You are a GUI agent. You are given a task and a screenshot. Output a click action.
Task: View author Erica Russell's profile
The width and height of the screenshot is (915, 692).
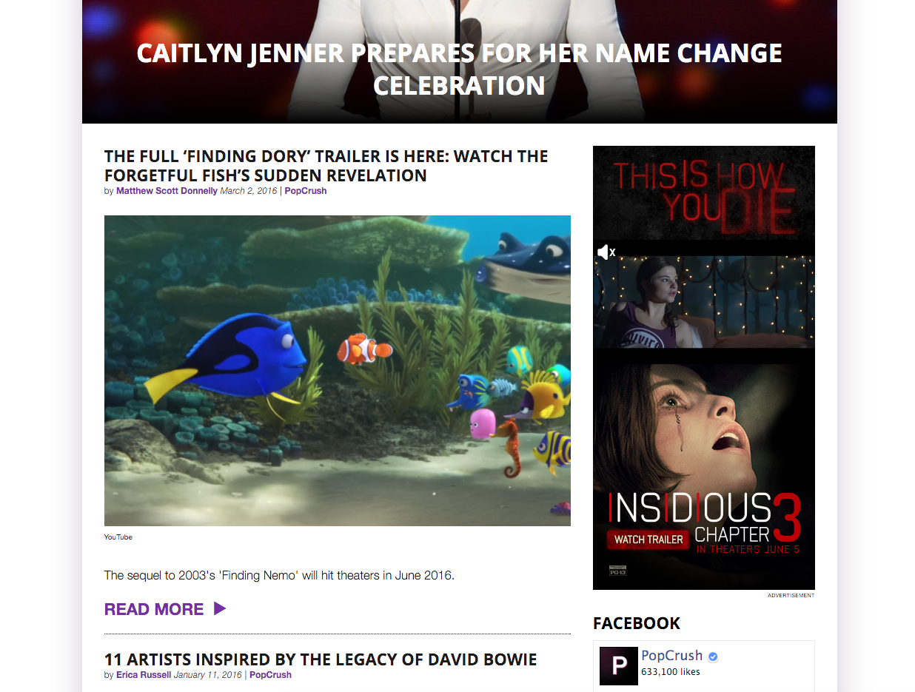pos(144,675)
